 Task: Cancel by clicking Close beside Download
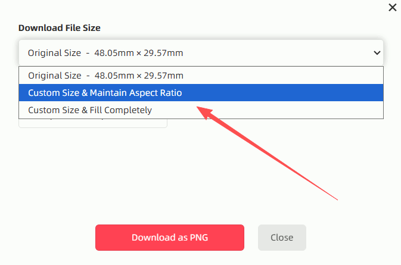(x=282, y=238)
